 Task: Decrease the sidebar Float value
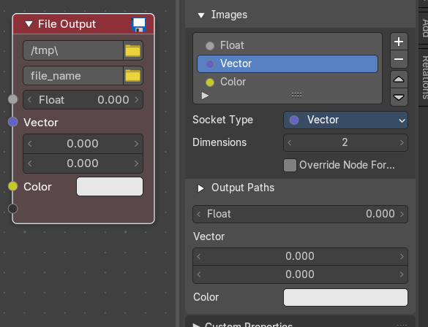point(199,214)
